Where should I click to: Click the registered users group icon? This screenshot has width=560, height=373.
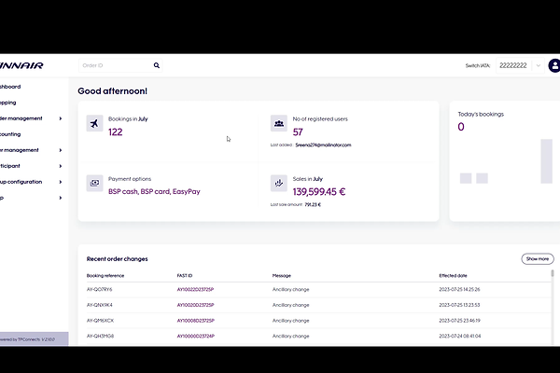(x=278, y=124)
